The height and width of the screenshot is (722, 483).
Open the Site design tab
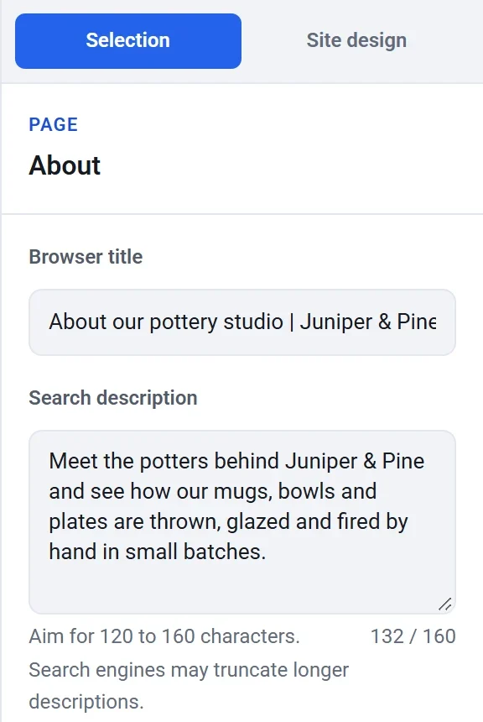point(356,41)
